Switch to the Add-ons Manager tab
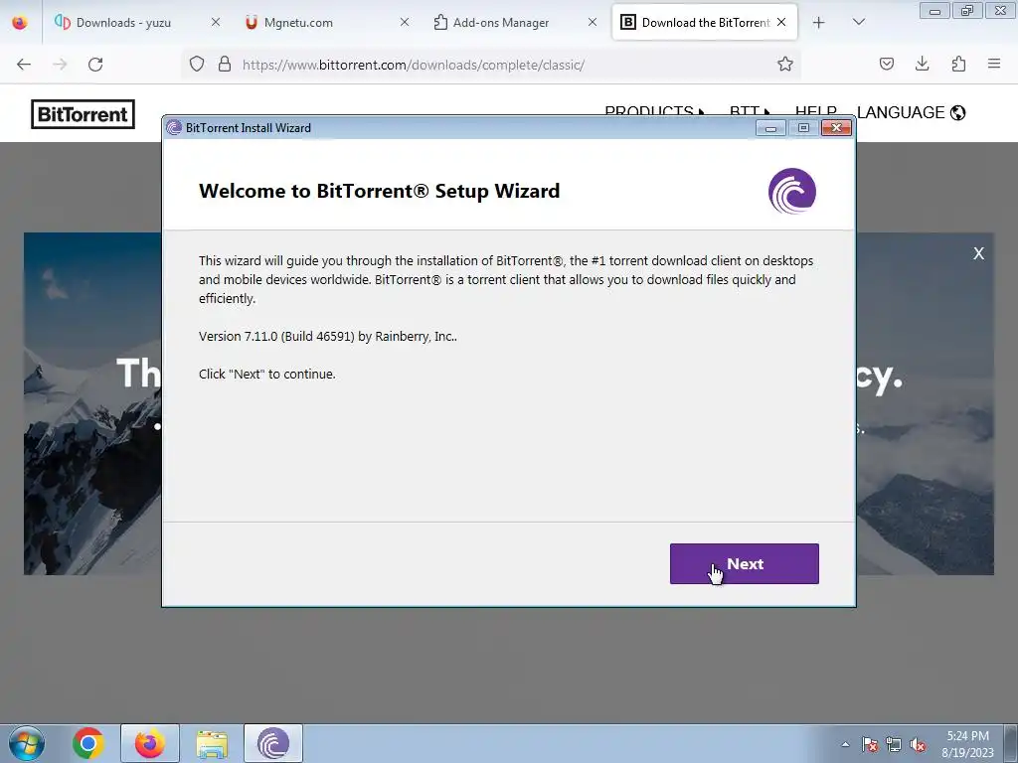 [501, 23]
